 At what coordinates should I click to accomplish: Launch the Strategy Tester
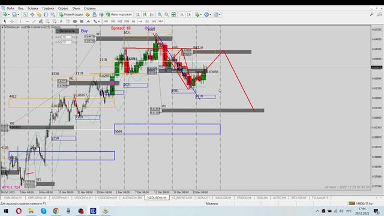tap(53, 14)
